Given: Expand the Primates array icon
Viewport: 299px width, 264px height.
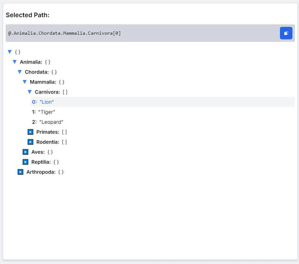Looking at the screenshot, I should point(30,132).
